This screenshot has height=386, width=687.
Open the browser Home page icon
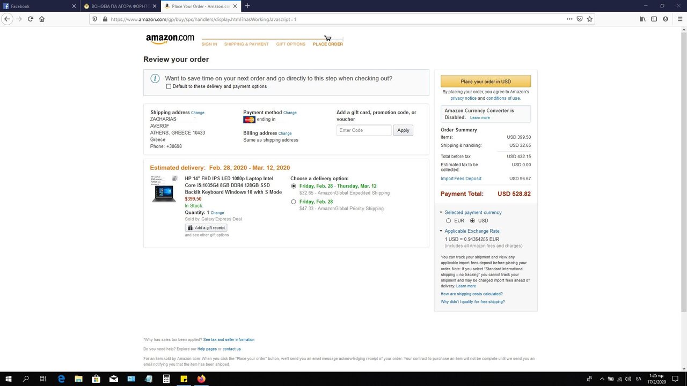tap(42, 19)
